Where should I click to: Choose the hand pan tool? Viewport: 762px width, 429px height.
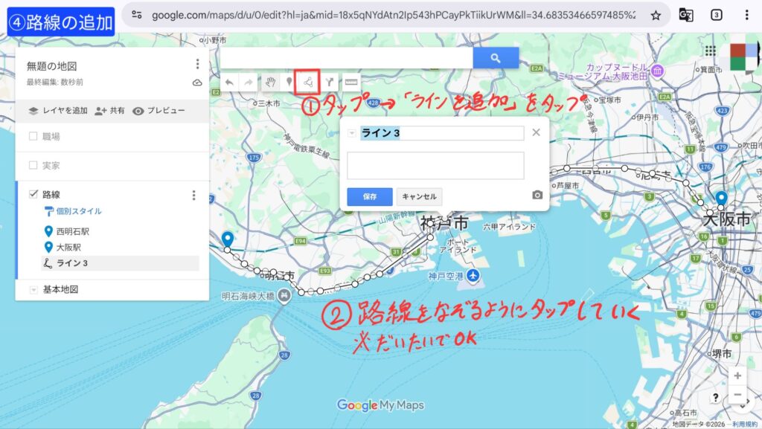(x=271, y=82)
